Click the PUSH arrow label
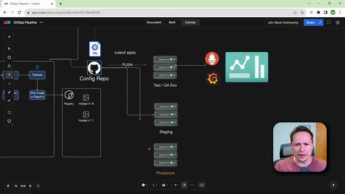 (127, 65)
